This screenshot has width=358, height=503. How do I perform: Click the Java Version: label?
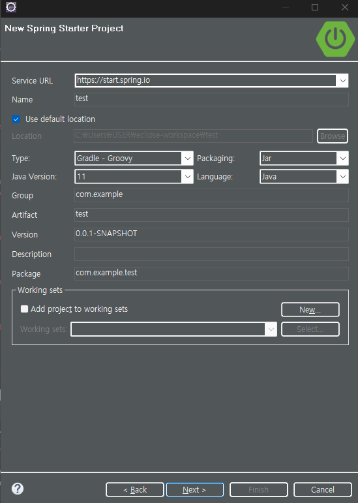[34, 177]
